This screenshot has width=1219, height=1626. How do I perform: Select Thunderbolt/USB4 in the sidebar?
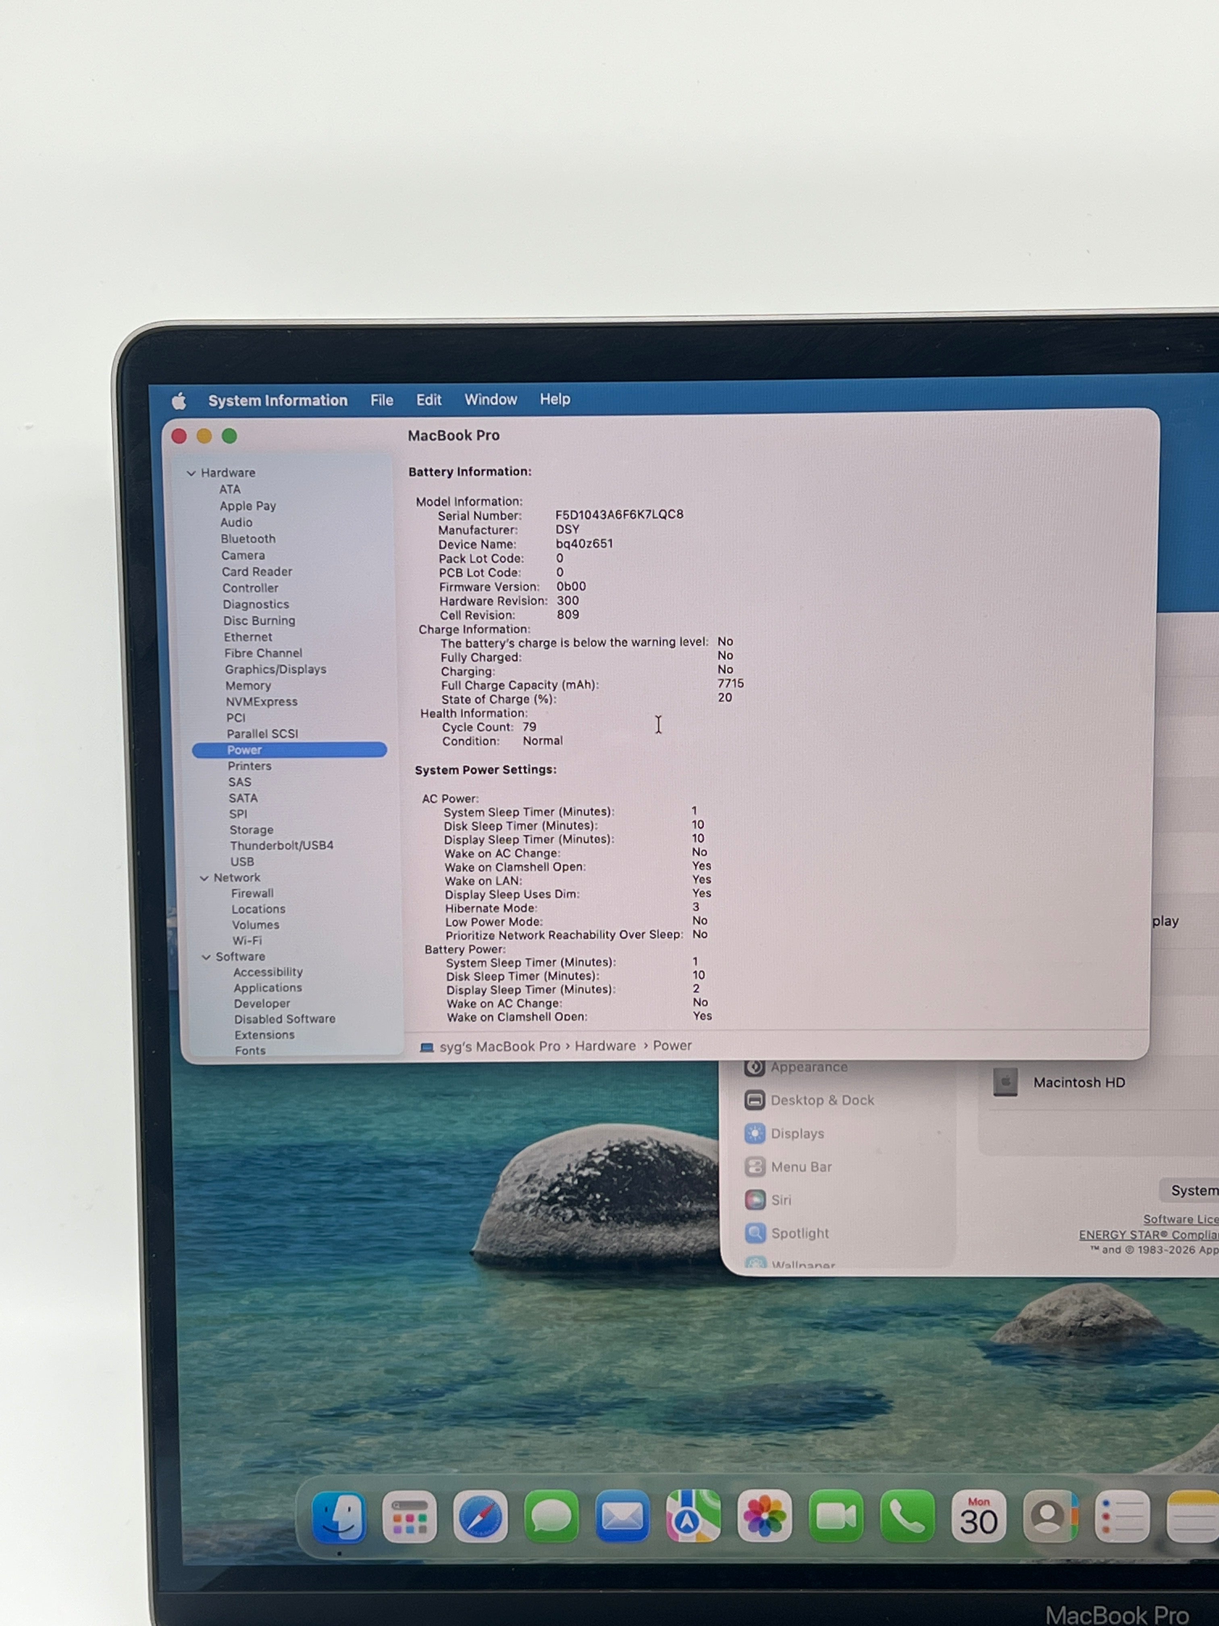281,846
